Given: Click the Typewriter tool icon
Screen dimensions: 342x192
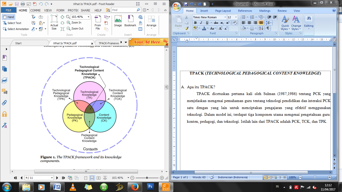Looking at the screenshot, I should coord(33,17).
